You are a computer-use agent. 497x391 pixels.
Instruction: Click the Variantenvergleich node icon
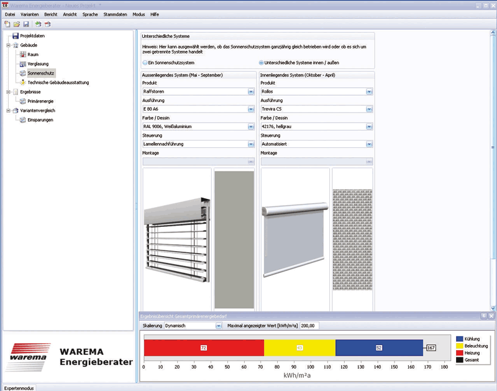(16, 111)
